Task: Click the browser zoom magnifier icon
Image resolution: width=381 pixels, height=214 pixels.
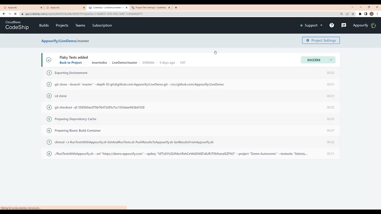Action: 341,14
